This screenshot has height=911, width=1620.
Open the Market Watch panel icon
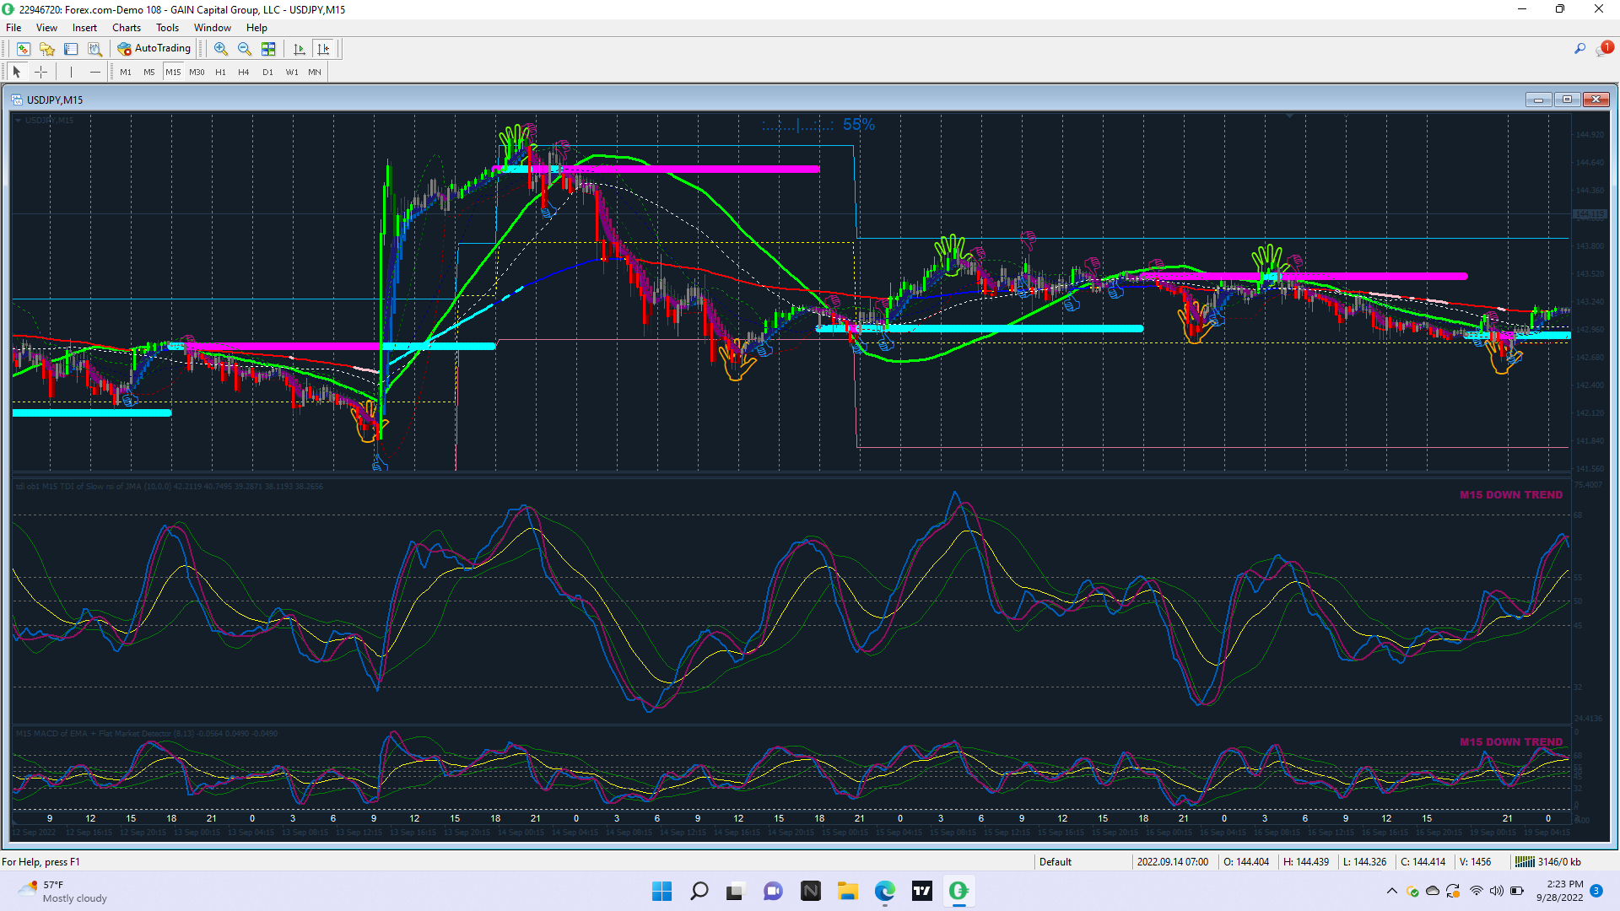tap(23, 49)
